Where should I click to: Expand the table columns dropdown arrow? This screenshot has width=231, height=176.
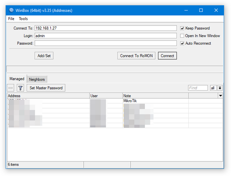coord(220,96)
